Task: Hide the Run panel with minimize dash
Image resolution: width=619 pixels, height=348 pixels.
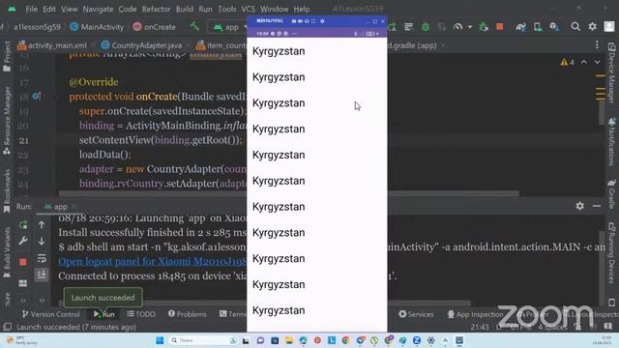Action: 597,206
